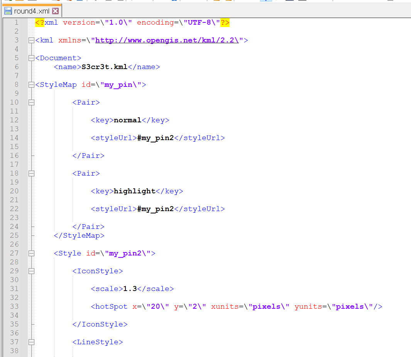Click the hotSpot x value 20
411x357 pixels.
click(x=156, y=307)
